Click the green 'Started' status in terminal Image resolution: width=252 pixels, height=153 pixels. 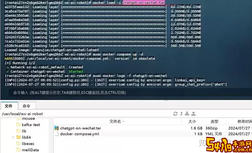coord(76,71)
